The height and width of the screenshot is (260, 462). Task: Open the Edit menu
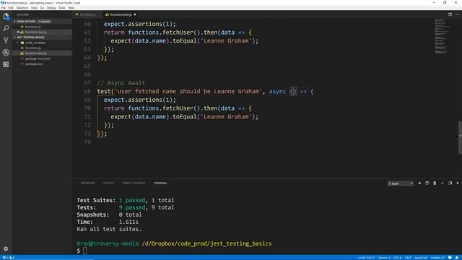pyautogui.click(x=11, y=8)
